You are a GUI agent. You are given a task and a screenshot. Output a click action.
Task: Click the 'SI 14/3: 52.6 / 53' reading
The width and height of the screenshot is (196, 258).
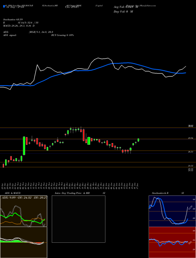click(28, 23)
